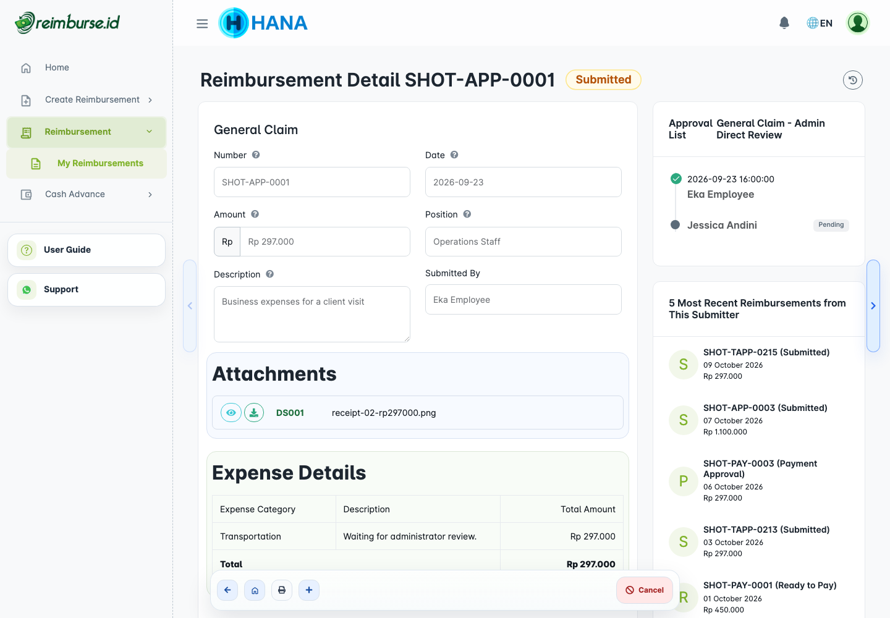Open My Reimbursements in the sidebar
This screenshot has width=890, height=618.
click(87, 164)
